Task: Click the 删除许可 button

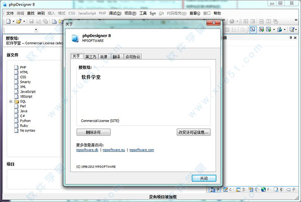Action: tap(93, 132)
